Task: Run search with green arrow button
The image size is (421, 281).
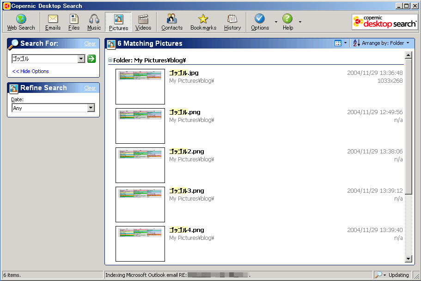Action: [92, 59]
